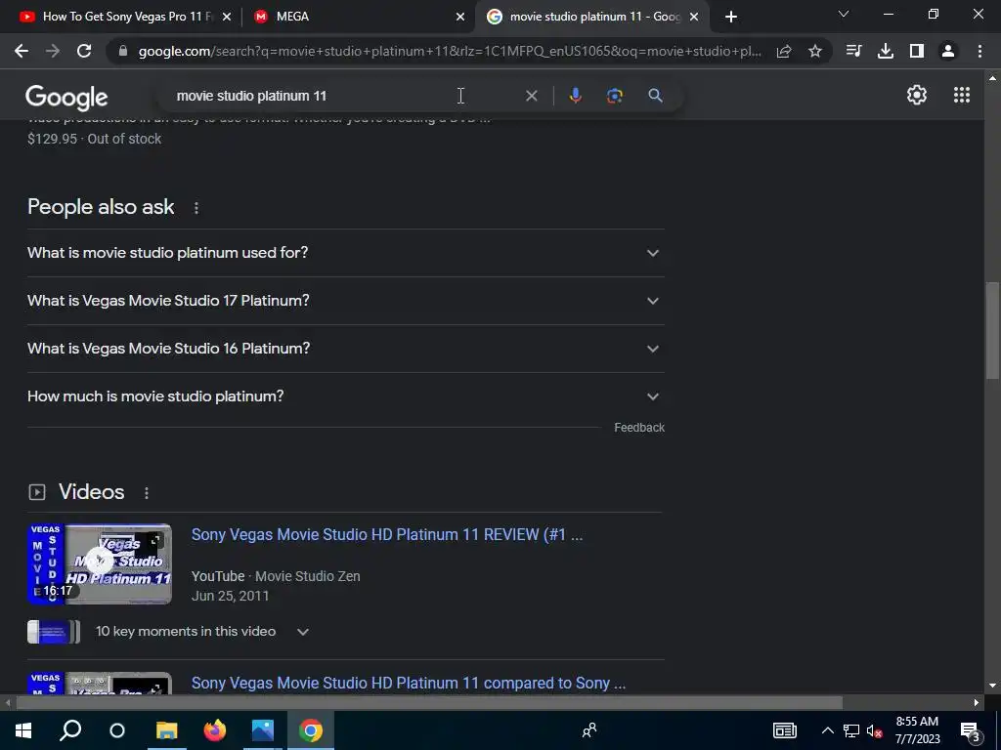The width and height of the screenshot is (1001, 750).
Task: Open Windows Start menu
Action: pyautogui.click(x=23, y=730)
